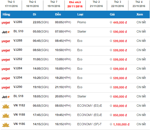Click the Jetstar logo beside BL 518
This screenshot has height=130, width=150.
(6, 97)
